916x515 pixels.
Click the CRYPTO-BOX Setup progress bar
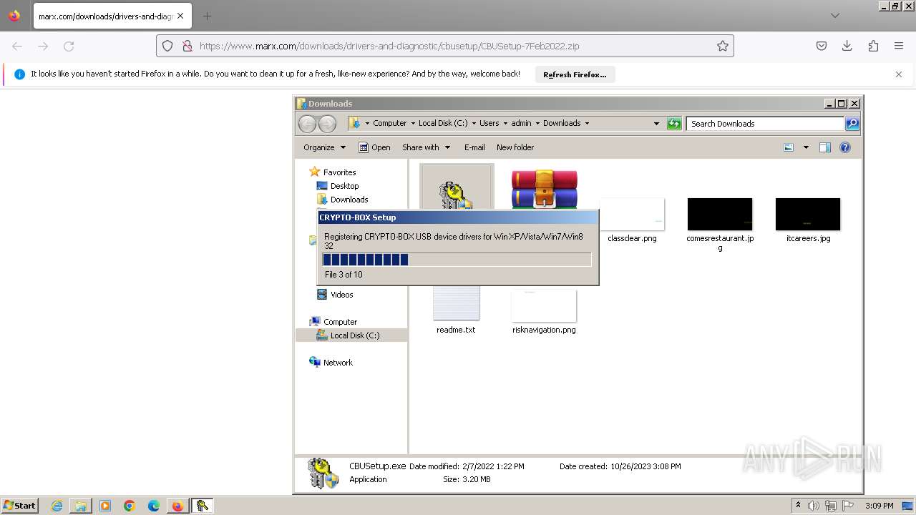pos(457,260)
